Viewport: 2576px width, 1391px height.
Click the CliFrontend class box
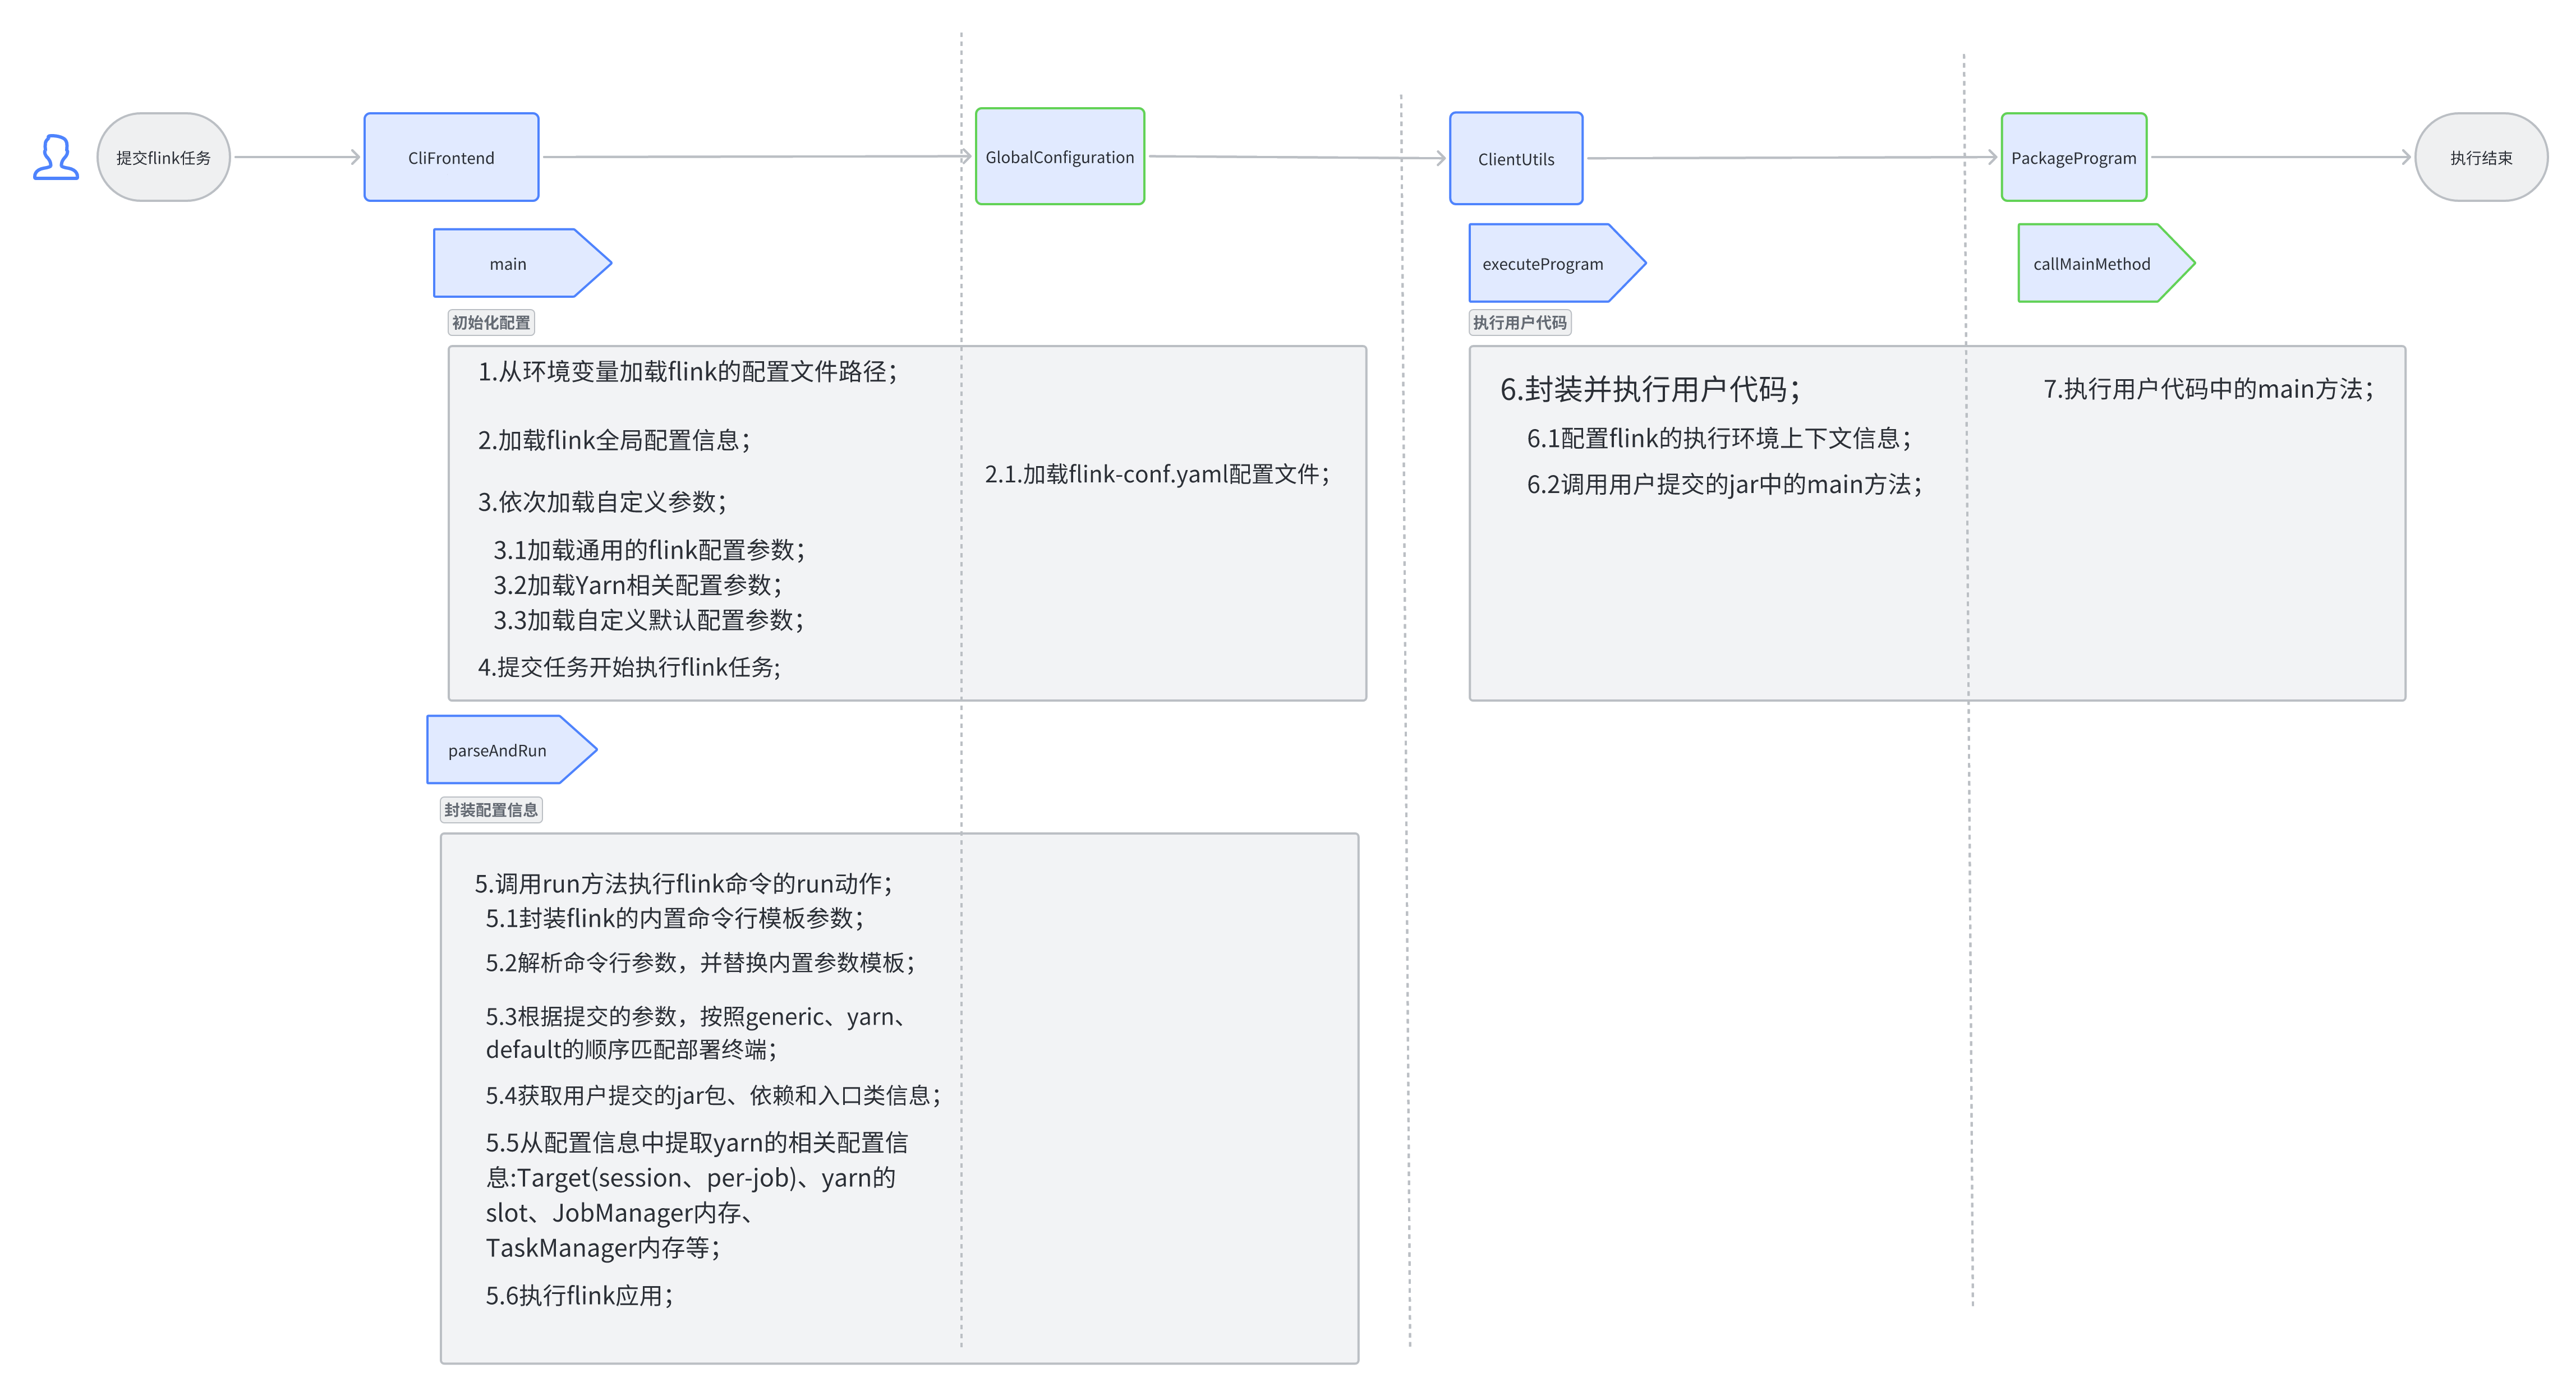point(451,157)
